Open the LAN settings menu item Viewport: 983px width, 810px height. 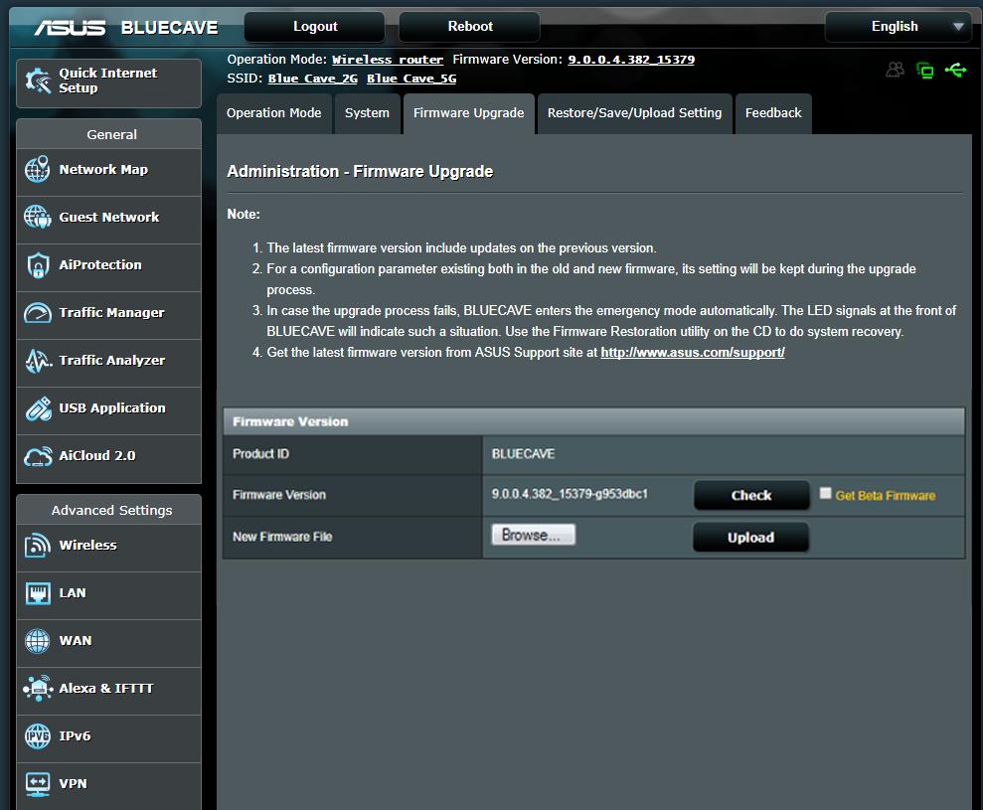click(109, 593)
